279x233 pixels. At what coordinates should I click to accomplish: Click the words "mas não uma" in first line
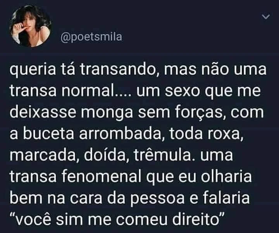[215, 69]
